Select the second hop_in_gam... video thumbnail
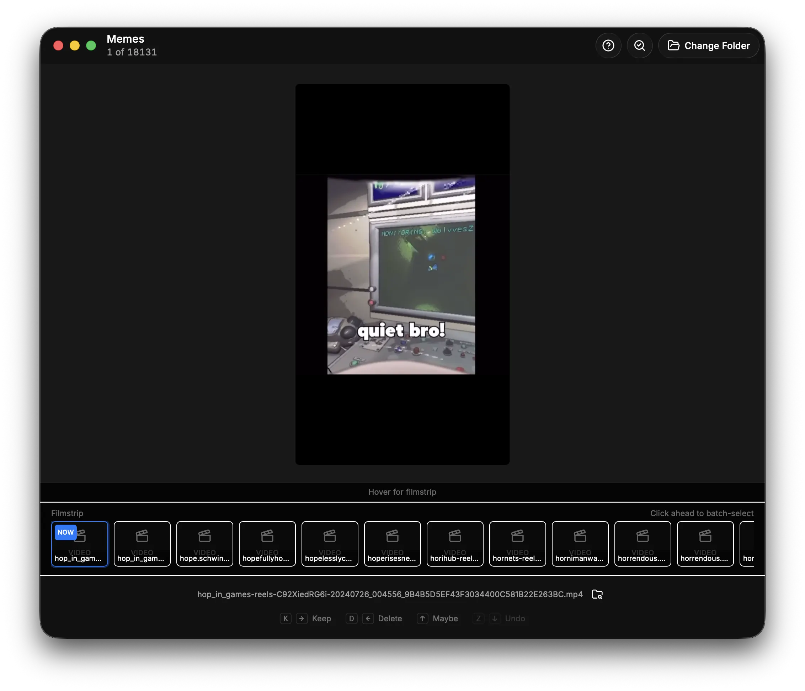Viewport: 805px width, 691px height. [142, 544]
